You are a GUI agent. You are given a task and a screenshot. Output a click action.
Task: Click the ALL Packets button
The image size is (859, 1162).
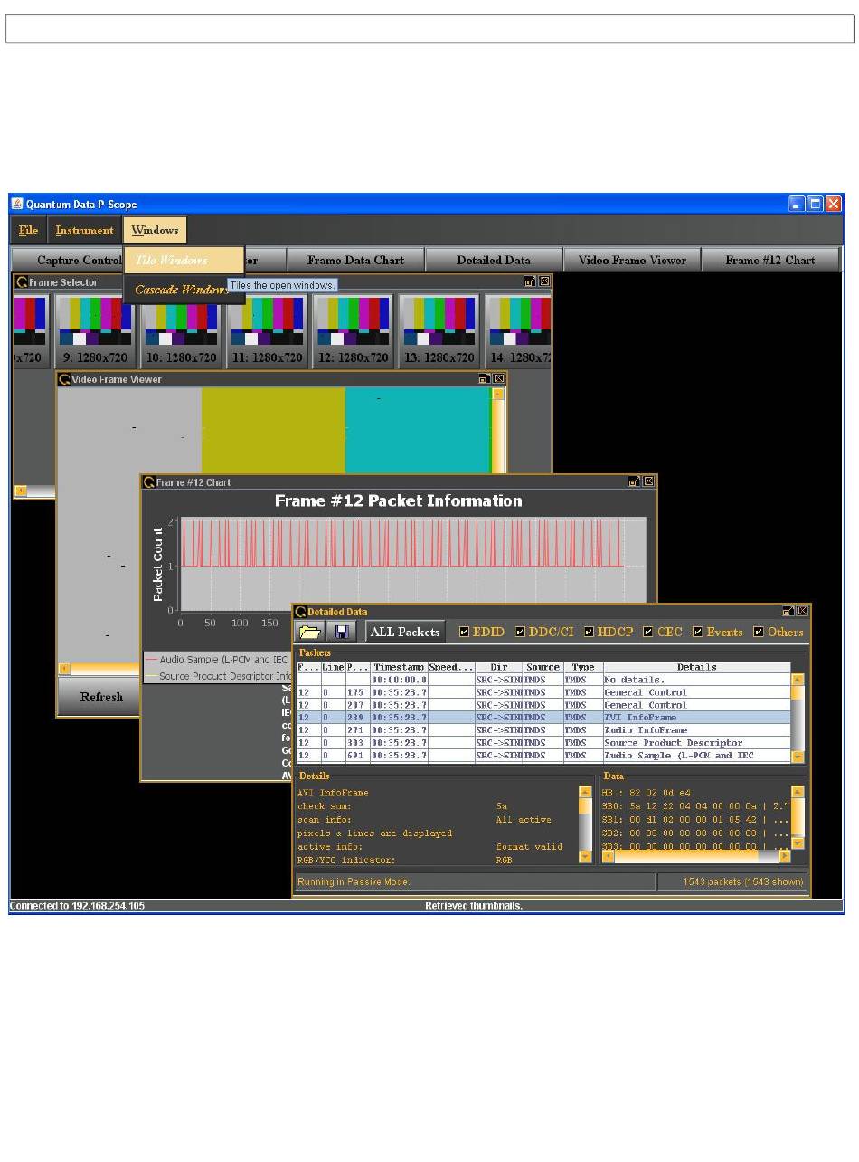click(405, 632)
